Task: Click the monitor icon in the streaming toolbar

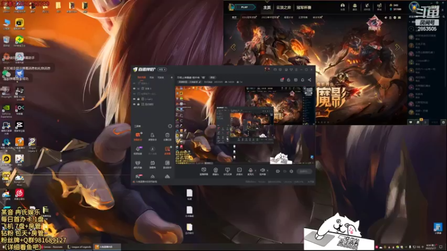Action: click(x=227, y=171)
